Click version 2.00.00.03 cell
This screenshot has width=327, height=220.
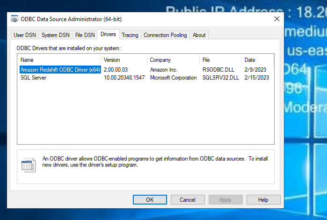coord(116,70)
